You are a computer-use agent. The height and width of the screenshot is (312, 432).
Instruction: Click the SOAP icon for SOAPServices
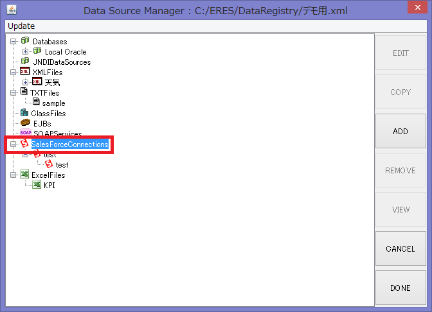[x=26, y=132]
